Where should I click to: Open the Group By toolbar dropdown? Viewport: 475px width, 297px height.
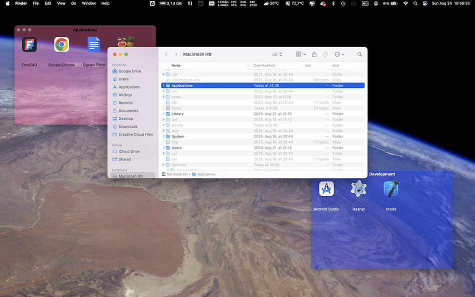(300, 54)
